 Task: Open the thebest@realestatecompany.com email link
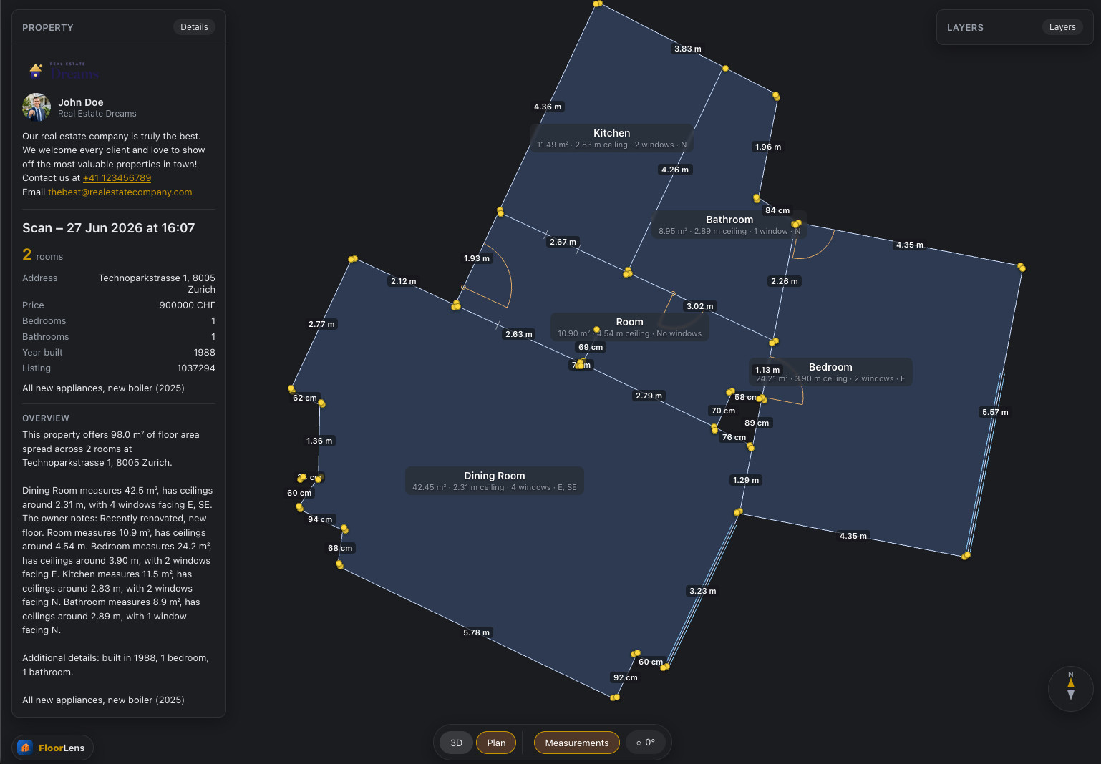click(x=120, y=192)
